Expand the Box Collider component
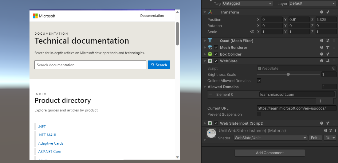The image size is (338, 163). [205, 54]
